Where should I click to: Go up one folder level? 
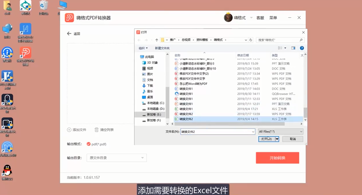[x=157, y=40]
